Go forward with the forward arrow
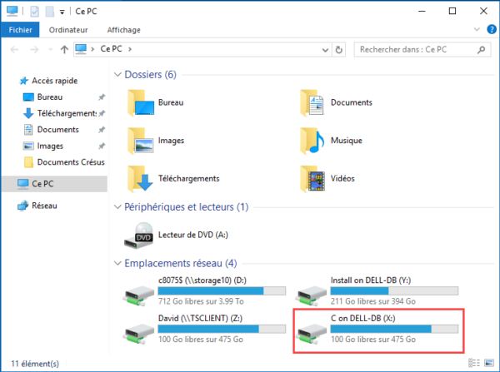Image resolution: width=500 pixels, height=372 pixels. point(34,49)
